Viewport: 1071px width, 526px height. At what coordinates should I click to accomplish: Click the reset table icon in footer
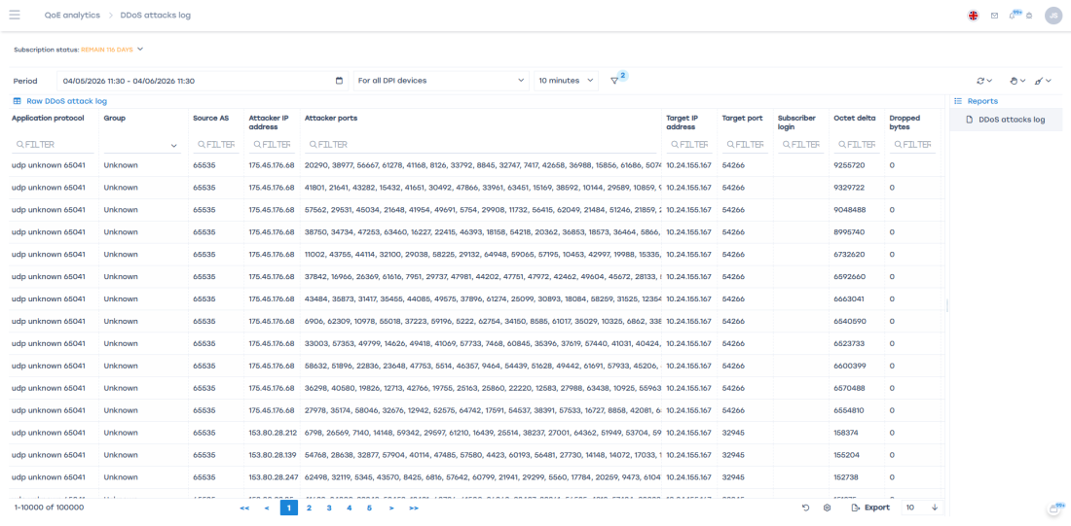coord(806,508)
